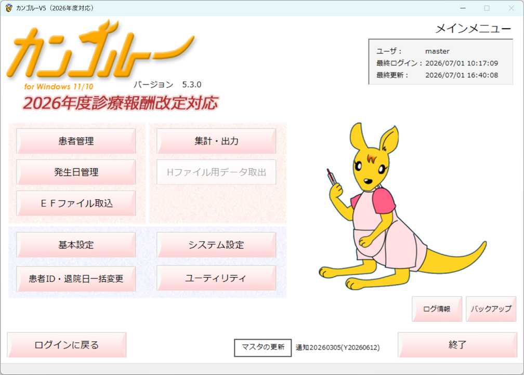Screen dimensions: 524x375
Task: Start バックアップ
Action: tap(491, 309)
